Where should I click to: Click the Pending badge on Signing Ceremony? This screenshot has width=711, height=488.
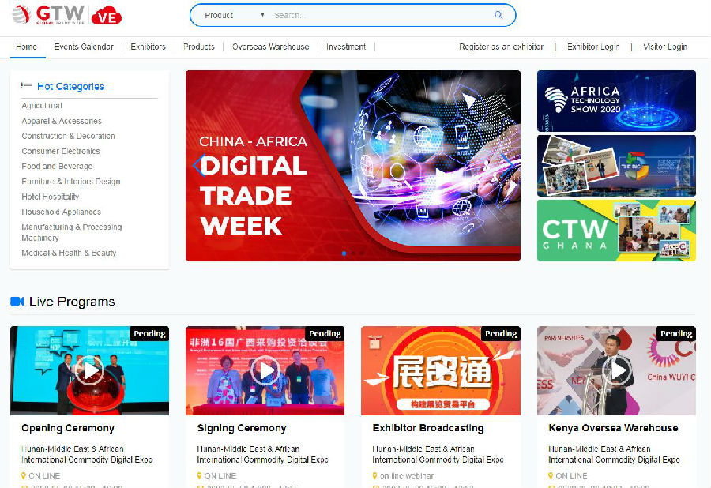[x=325, y=333]
